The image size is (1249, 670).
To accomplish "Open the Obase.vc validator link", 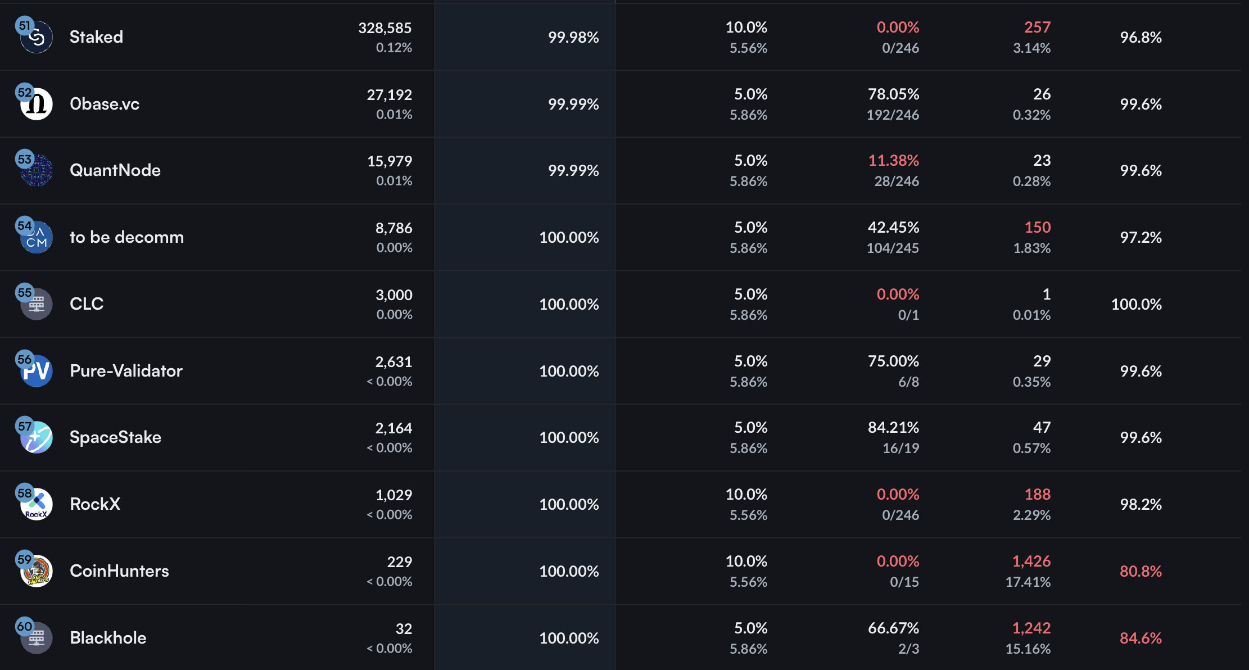I will tap(105, 104).
